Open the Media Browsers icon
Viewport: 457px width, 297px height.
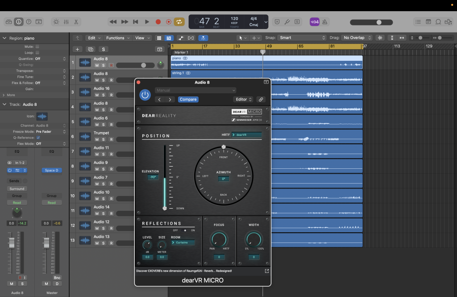448,22
